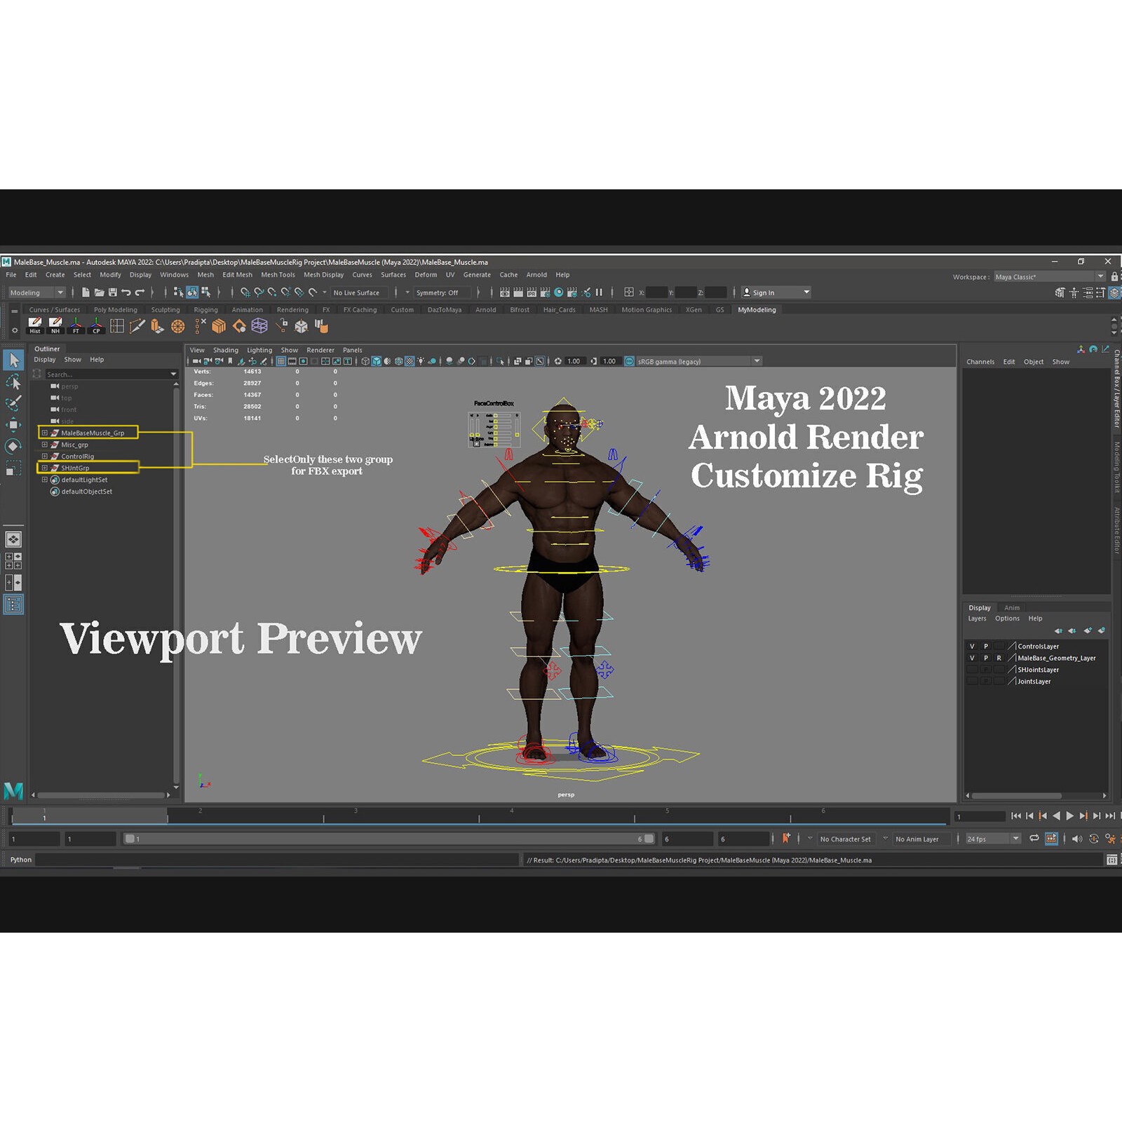Toggle loop playback button
This screenshot has height=1122, width=1122.
(1034, 839)
